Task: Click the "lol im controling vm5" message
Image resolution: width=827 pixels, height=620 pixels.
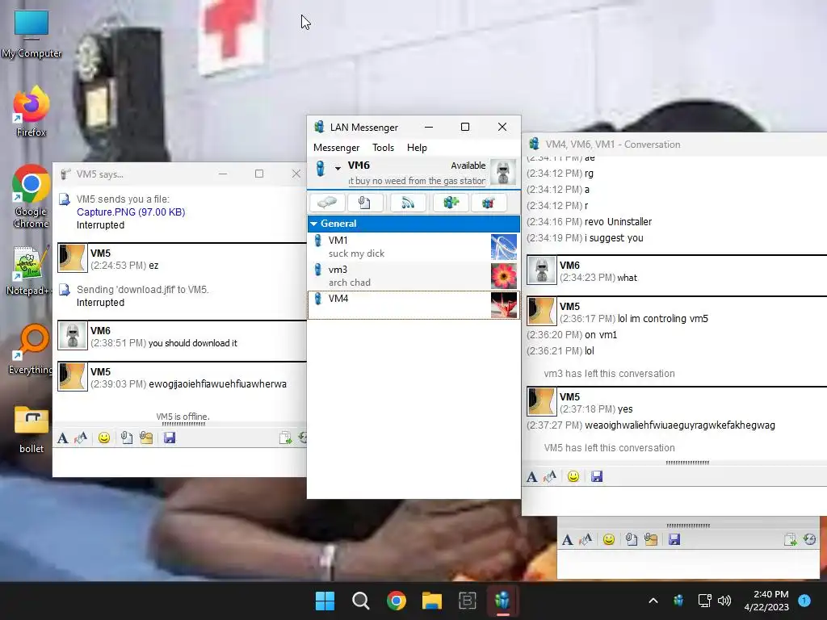Action: [662, 319]
